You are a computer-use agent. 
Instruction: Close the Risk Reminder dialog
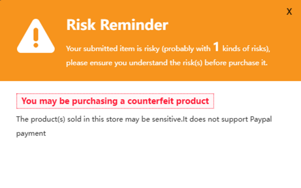[x=289, y=12]
